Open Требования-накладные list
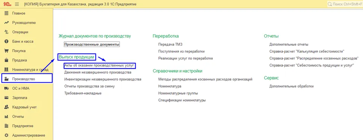The width and height of the screenshot is (363, 140). point(83,93)
